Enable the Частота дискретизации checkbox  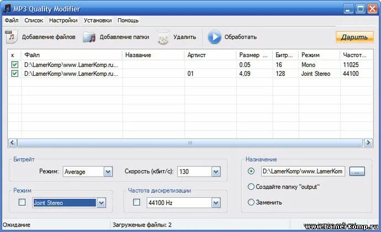pyautogui.click(x=136, y=202)
